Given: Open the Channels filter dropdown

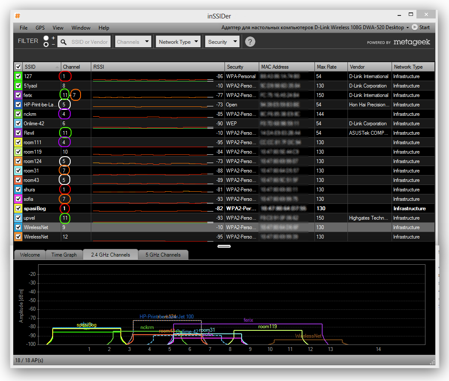Looking at the screenshot, I should (133, 42).
